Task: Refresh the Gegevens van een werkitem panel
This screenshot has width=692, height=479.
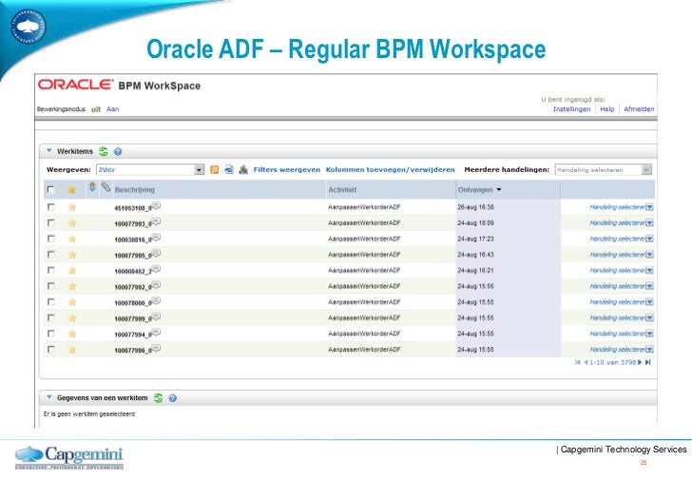Action: pos(159,398)
